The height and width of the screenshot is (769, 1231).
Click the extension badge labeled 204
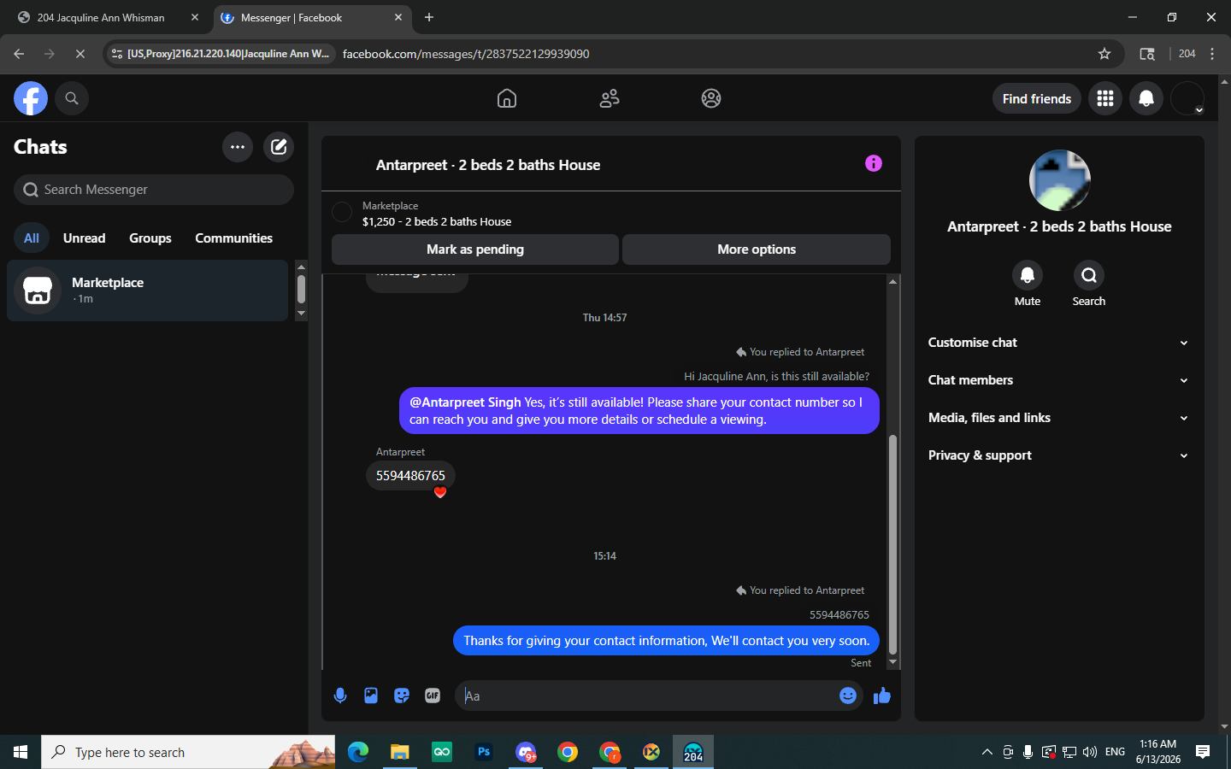(x=1187, y=54)
